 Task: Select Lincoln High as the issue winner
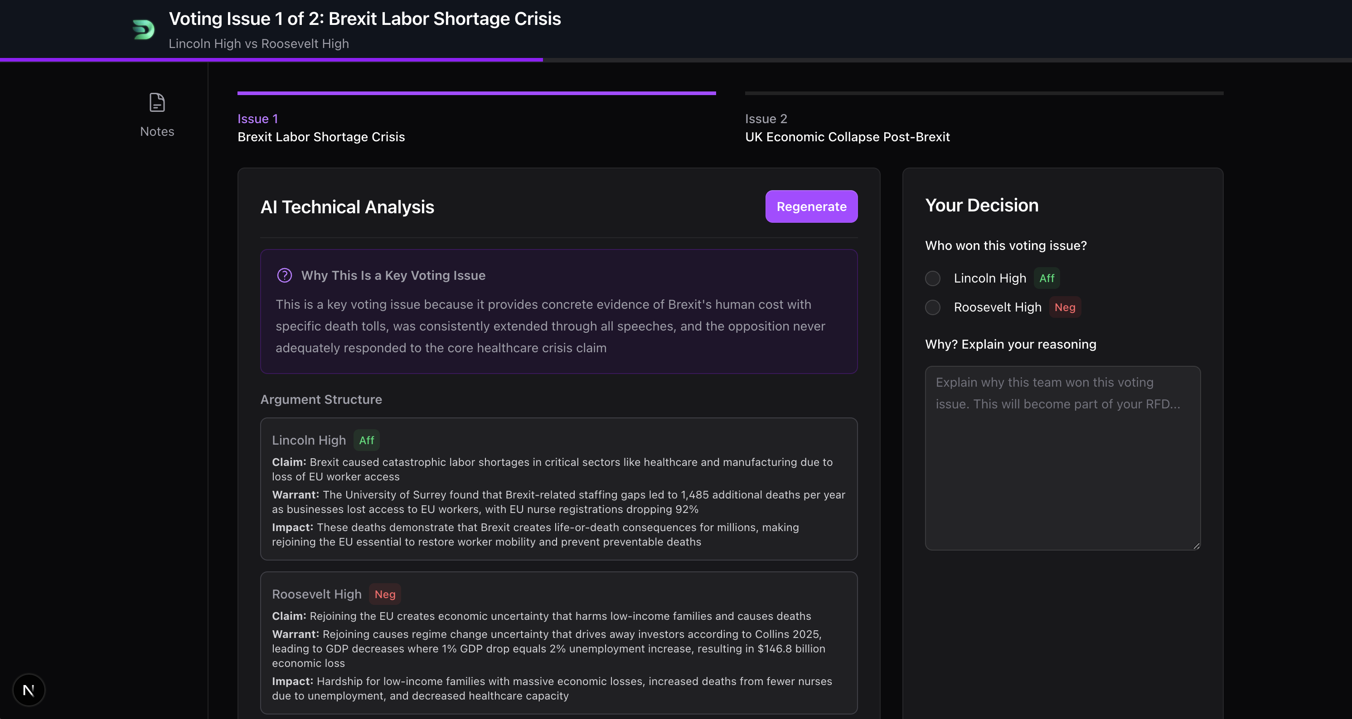pos(933,278)
